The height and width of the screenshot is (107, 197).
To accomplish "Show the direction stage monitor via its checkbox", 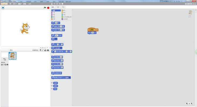I will 52,89.
